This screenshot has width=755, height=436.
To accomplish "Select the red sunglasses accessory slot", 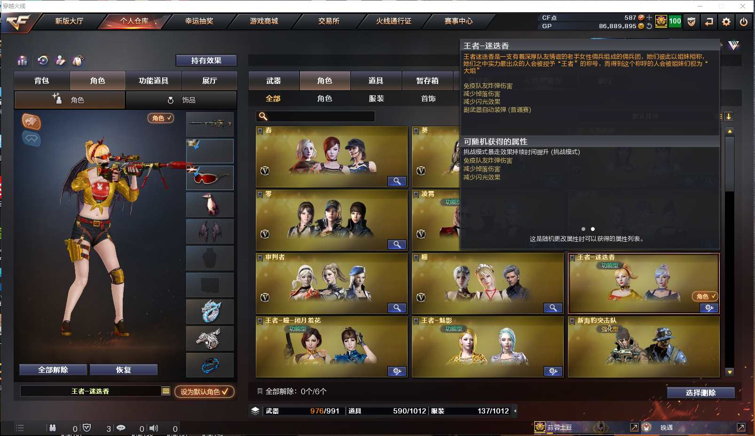I will click(x=210, y=178).
